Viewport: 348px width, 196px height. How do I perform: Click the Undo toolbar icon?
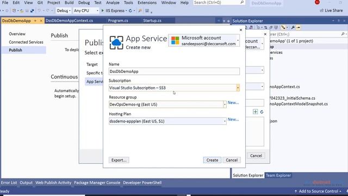[39, 11]
